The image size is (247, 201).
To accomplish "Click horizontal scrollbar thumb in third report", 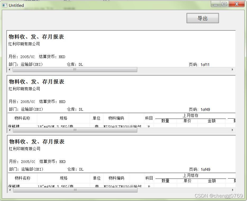I will [x=75, y=190].
